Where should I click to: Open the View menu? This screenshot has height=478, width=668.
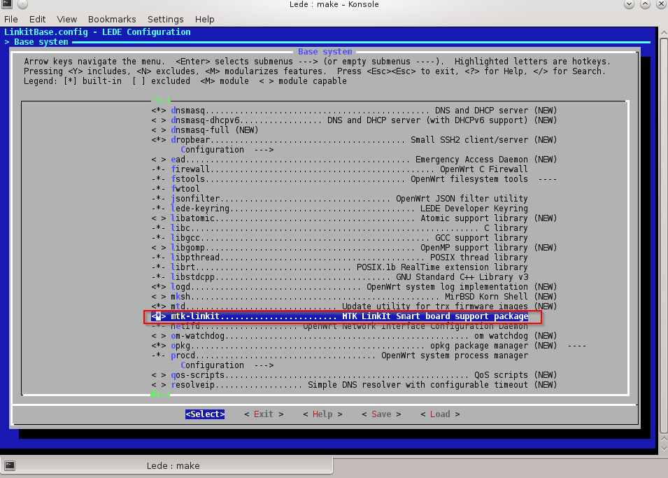[x=67, y=19]
